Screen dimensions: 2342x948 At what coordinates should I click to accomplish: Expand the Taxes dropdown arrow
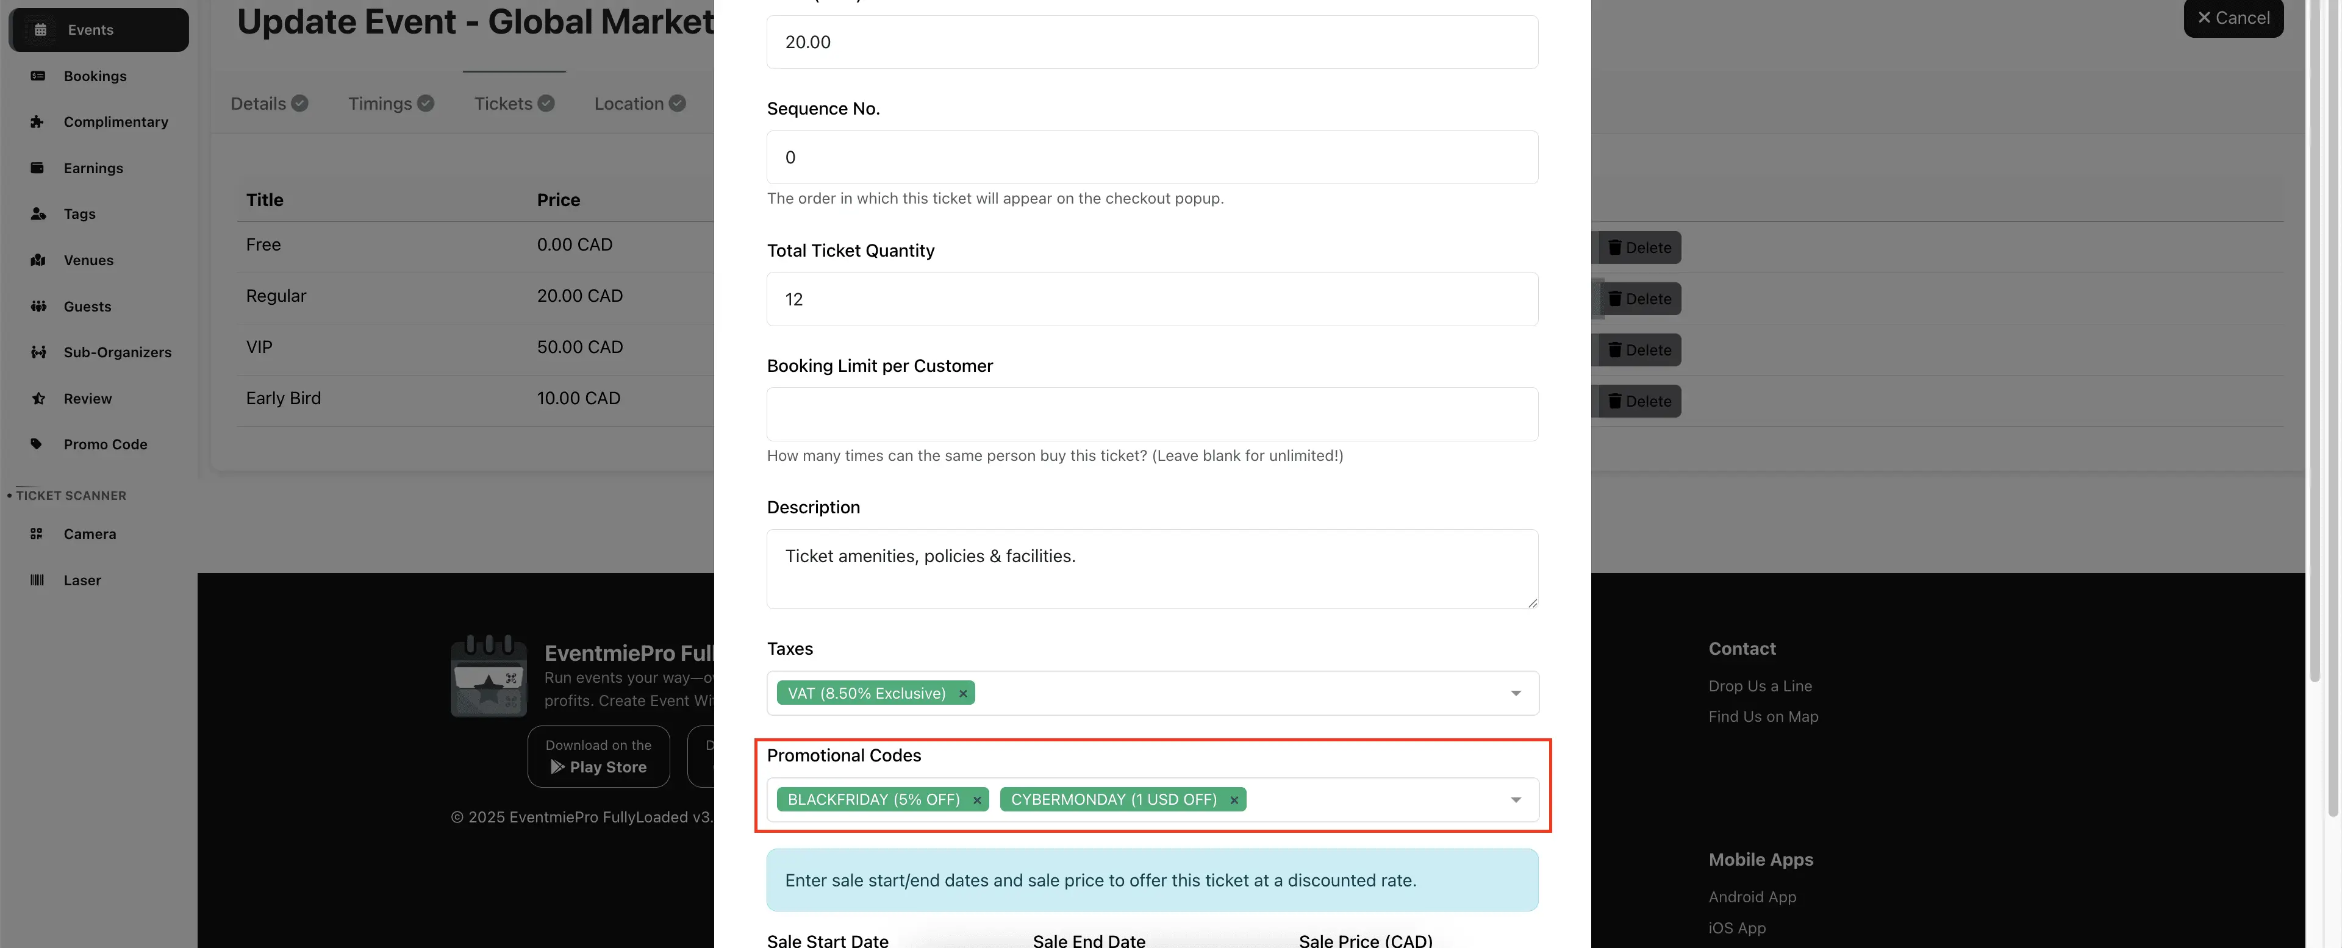1516,694
